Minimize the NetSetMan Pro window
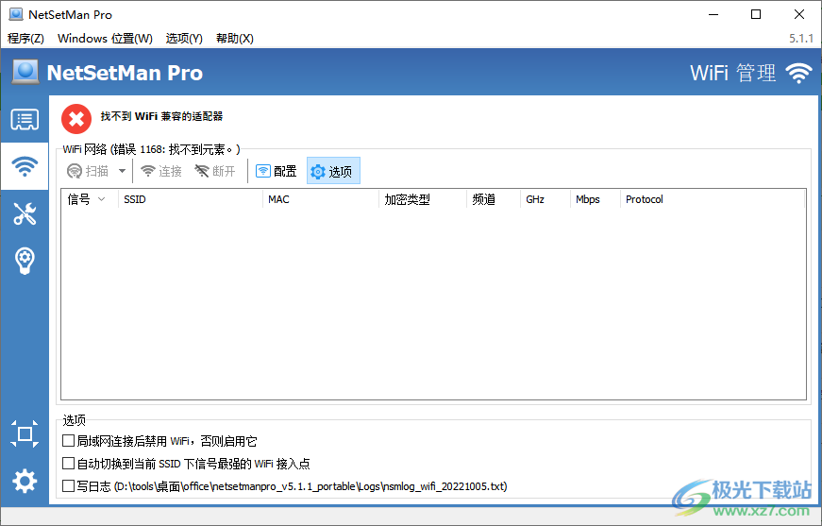Image resolution: width=822 pixels, height=526 pixels. pos(713,14)
